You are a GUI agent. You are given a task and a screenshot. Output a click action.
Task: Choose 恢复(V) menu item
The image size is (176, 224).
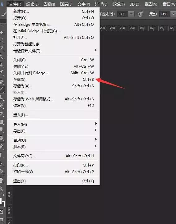coord(53,106)
